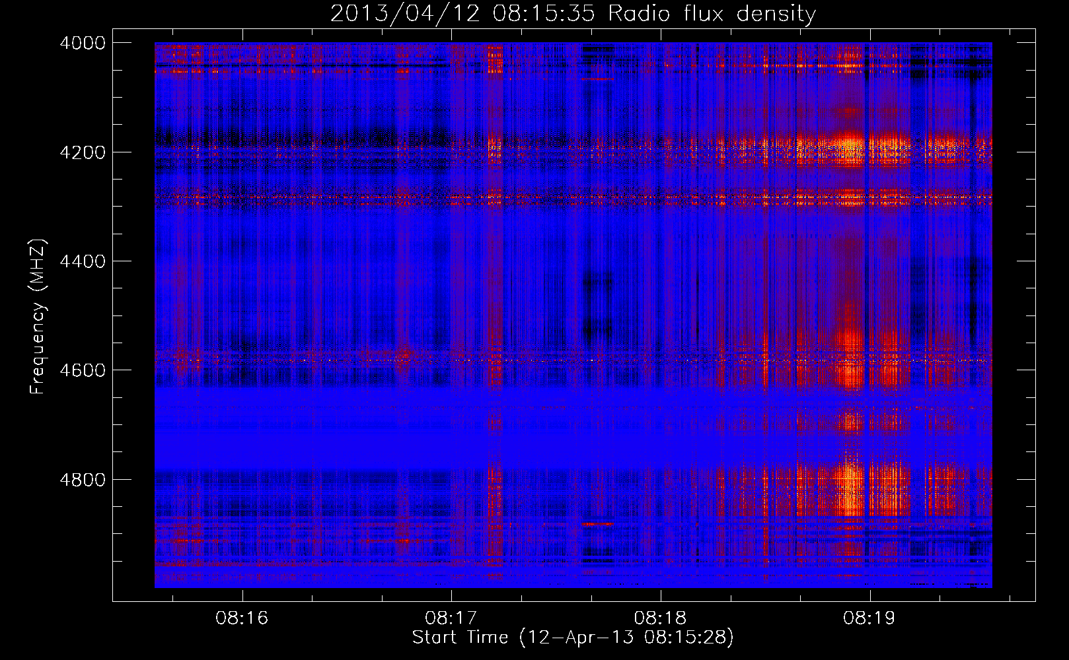This screenshot has height=660, width=1069.
Task: Click the 4400 frequency tick label
Action: 83,261
